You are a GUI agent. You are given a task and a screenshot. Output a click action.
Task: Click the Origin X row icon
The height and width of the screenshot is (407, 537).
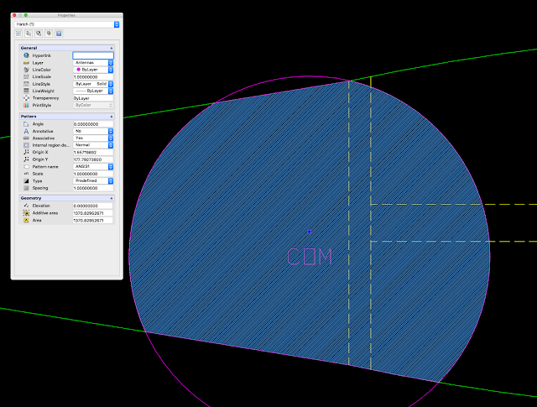click(26, 152)
